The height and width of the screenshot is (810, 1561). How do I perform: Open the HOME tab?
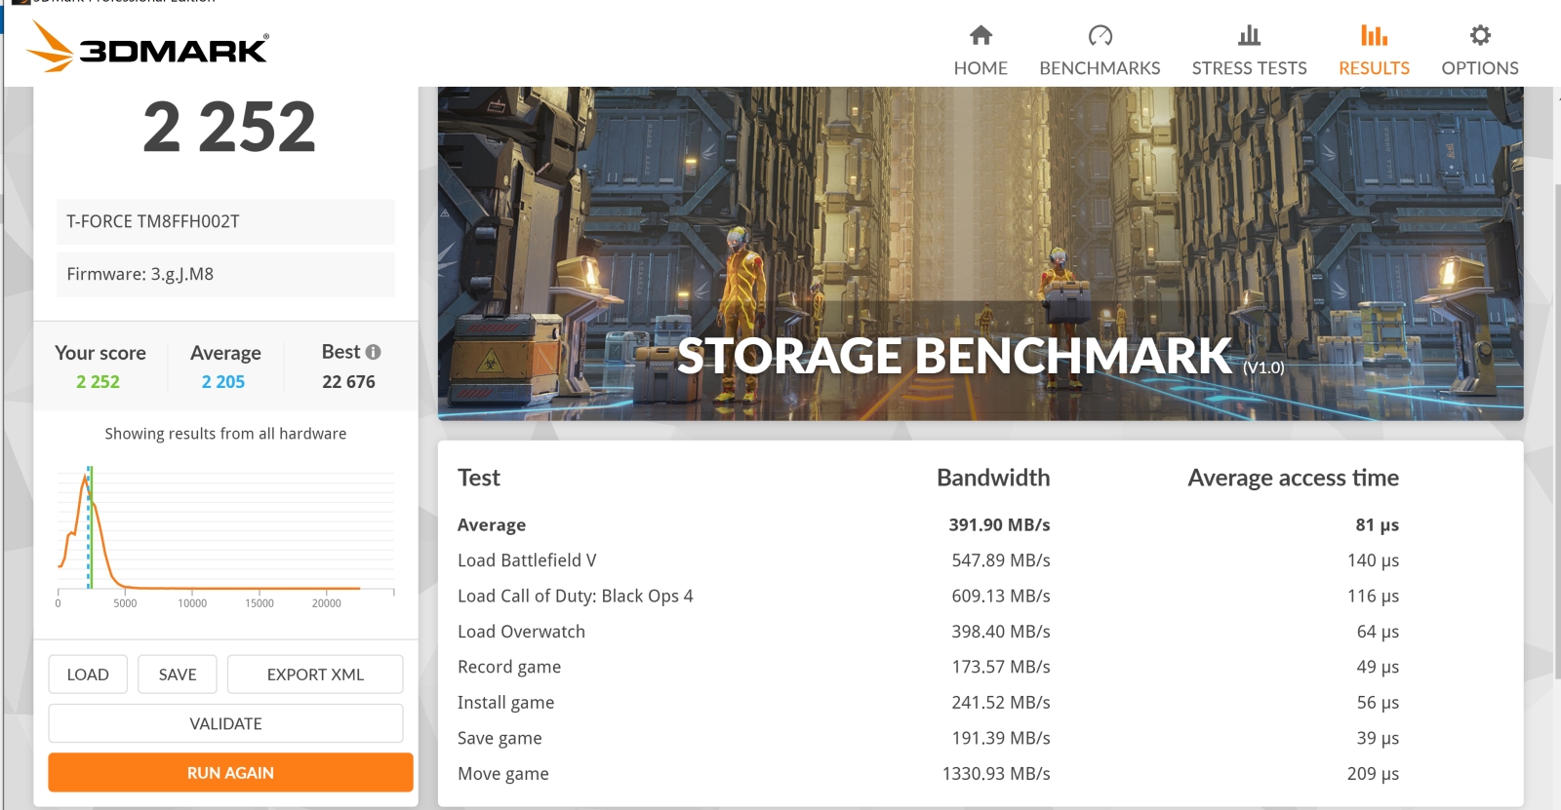[981, 68]
